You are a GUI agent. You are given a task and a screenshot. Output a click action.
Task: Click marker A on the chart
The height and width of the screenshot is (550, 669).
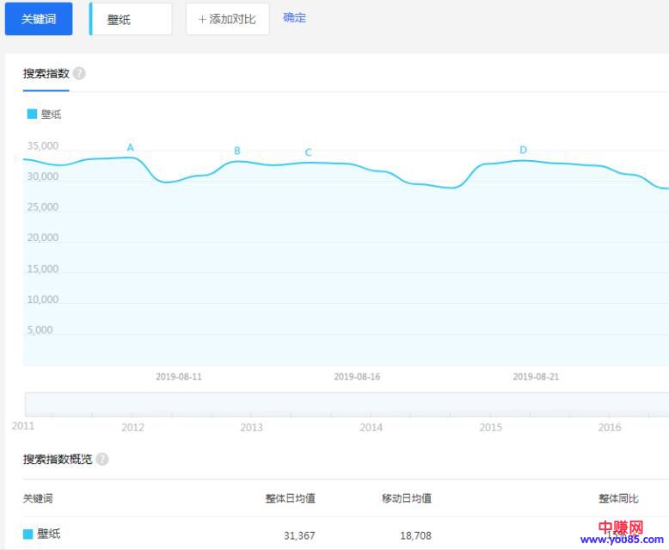point(131,148)
